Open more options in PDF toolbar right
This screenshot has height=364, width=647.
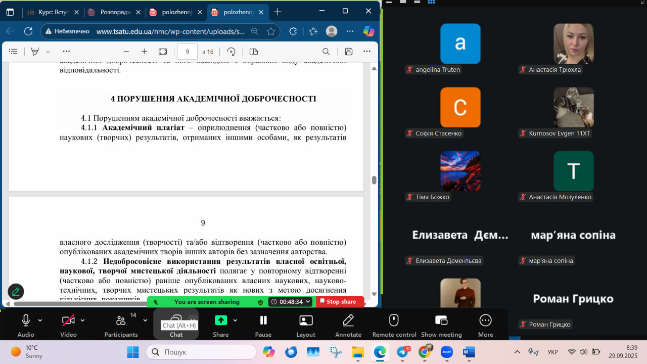(367, 51)
